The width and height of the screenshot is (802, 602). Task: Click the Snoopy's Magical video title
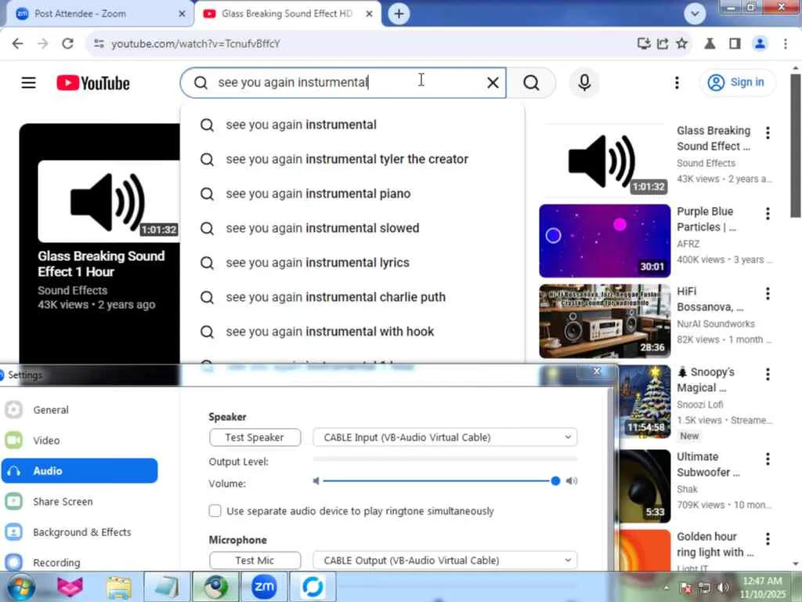pyautogui.click(x=706, y=380)
